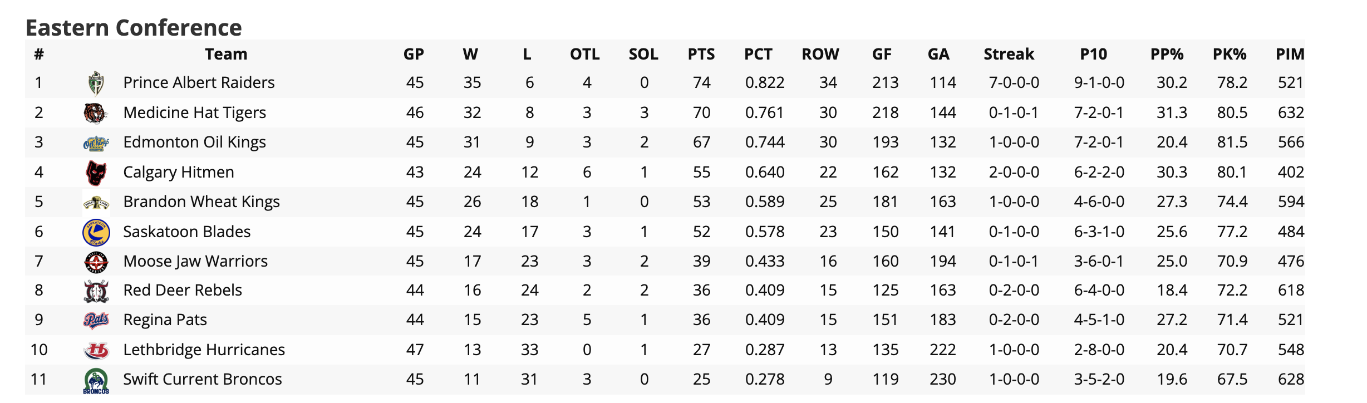The width and height of the screenshot is (1367, 403).
Task: Select the Eastern Conference heading
Action: [134, 27]
